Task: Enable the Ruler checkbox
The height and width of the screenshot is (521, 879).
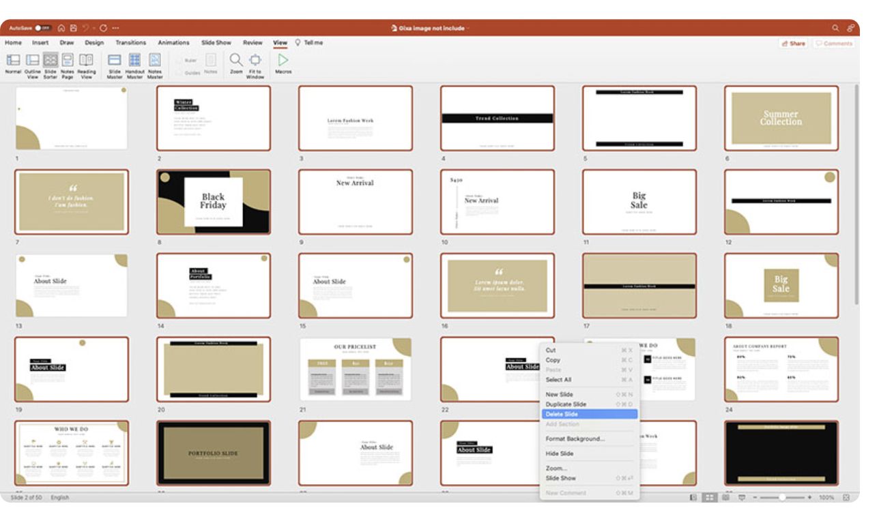Action: coord(179,60)
